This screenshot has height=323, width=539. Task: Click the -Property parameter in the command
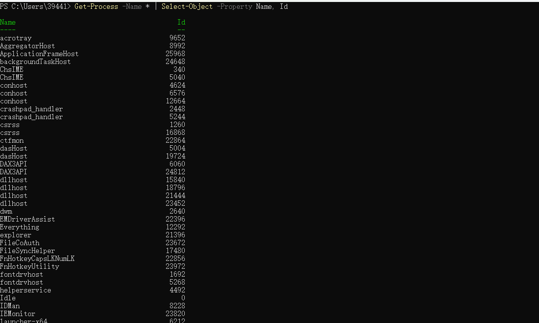234,6
